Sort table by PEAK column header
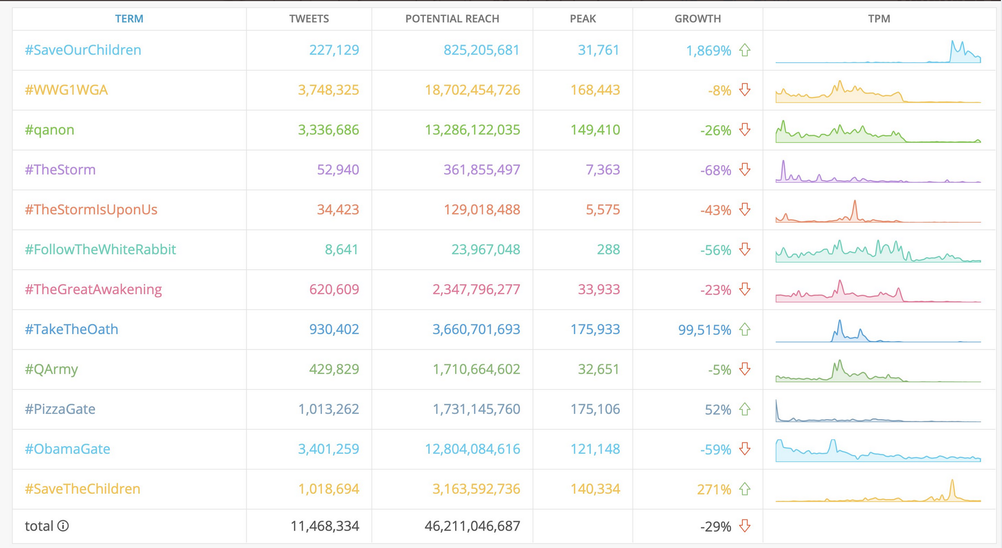Screen dimensions: 1002x548 click(582, 19)
